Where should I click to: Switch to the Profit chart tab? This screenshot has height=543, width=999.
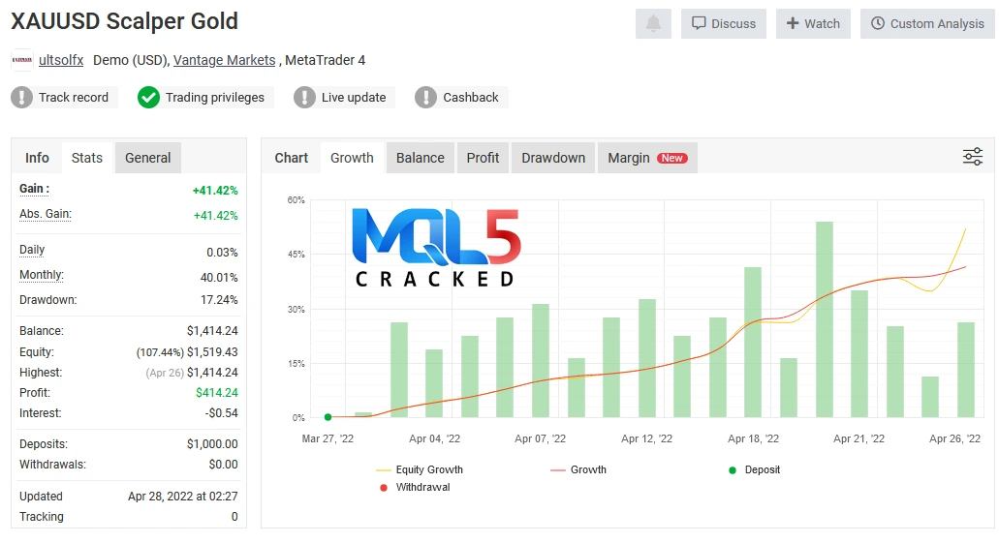click(483, 158)
